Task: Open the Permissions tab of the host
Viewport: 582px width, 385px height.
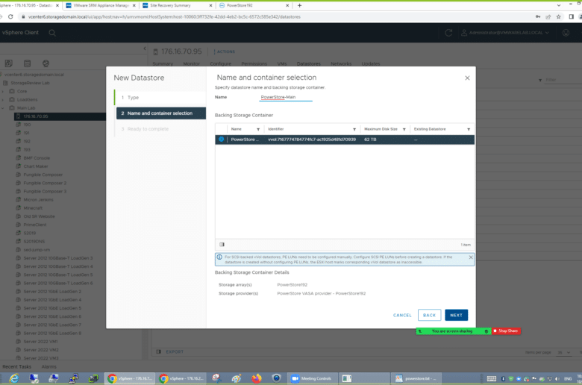Action: pyautogui.click(x=254, y=64)
